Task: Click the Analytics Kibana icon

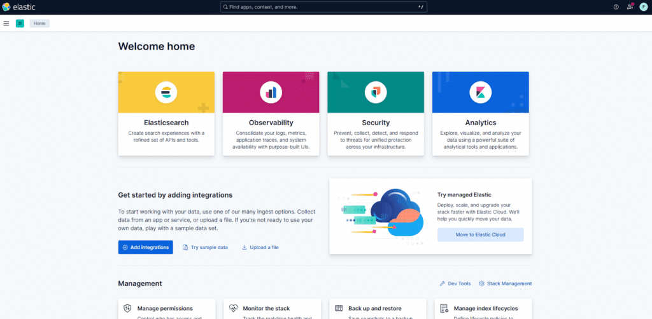Action: [480, 93]
